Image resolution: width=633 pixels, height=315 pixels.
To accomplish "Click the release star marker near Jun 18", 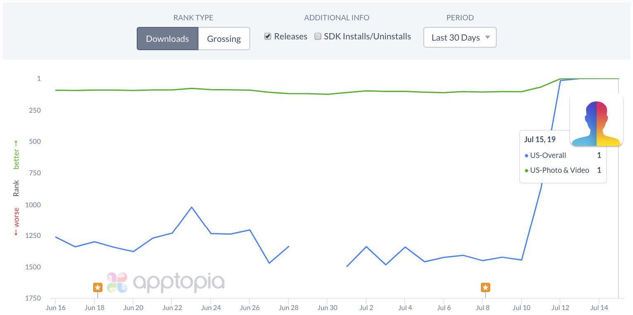I will [97, 287].
